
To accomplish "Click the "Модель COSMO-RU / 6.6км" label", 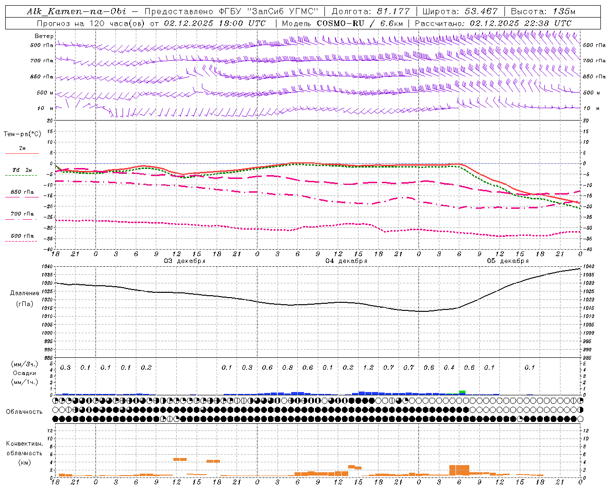I will tap(342, 23).
